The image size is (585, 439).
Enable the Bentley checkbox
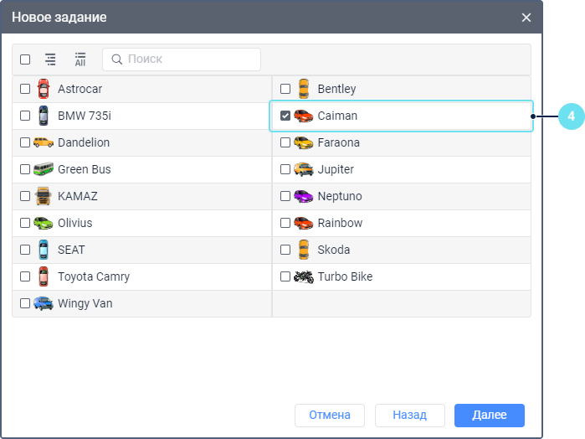[x=285, y=89]
